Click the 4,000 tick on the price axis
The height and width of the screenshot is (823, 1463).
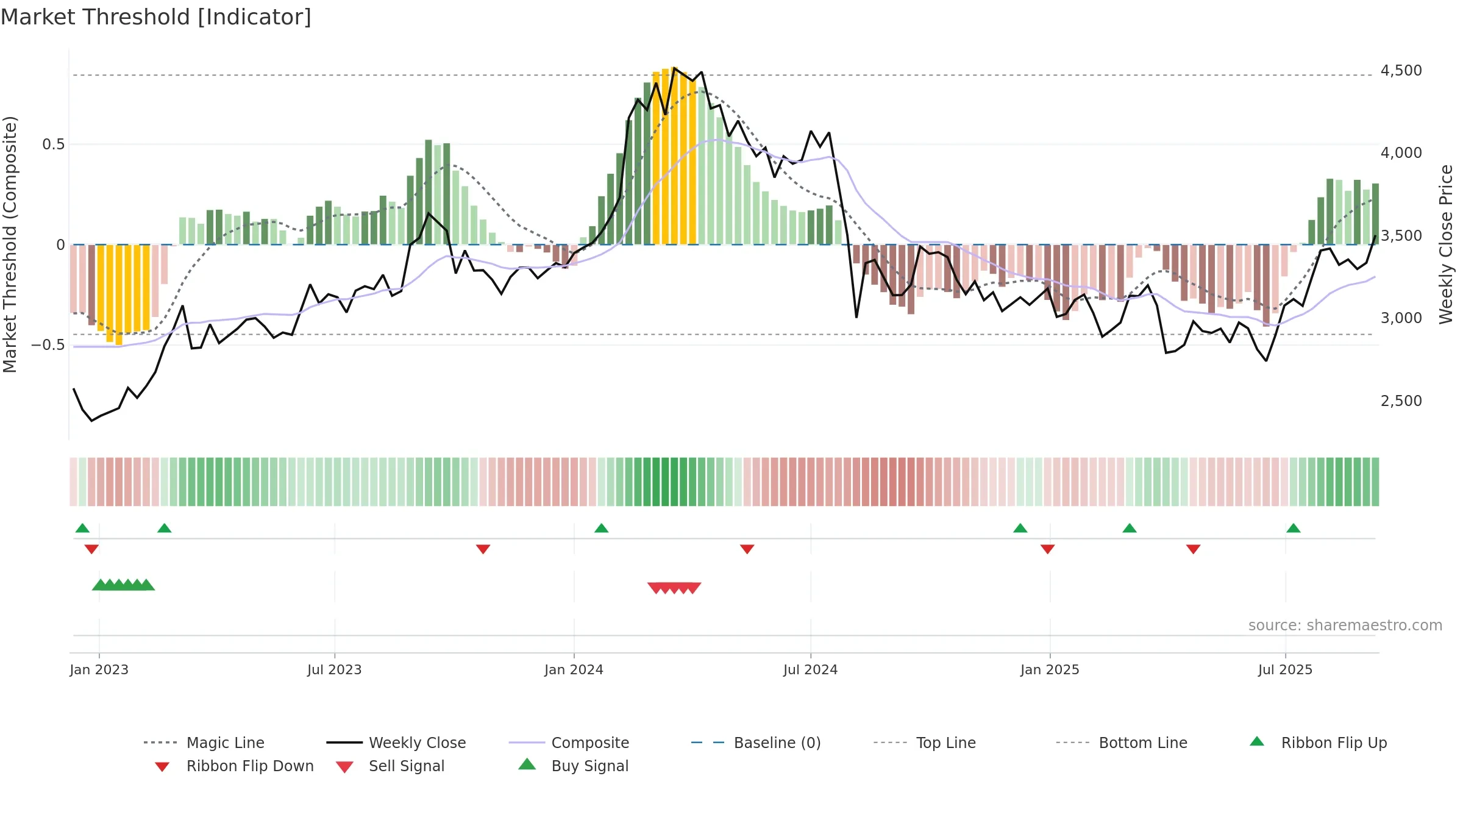[1401, 153]
